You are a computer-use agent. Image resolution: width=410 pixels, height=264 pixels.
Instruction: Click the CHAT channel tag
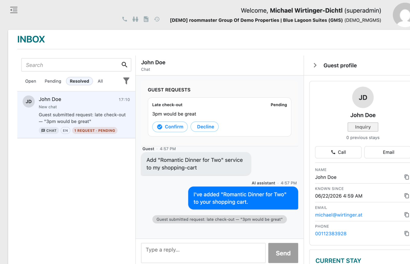pos(49,130)
